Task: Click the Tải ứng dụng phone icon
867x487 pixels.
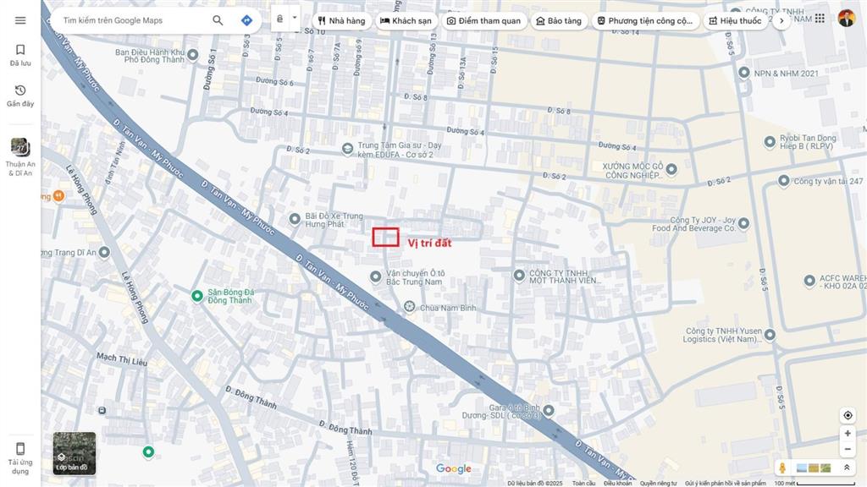Action: [20, 448]
